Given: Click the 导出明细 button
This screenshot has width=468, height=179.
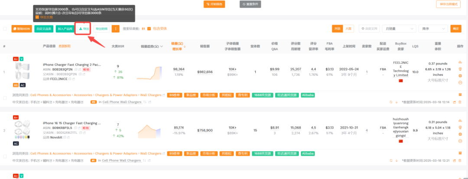Looking at the screenshot, I should click(x=101, y=29).
